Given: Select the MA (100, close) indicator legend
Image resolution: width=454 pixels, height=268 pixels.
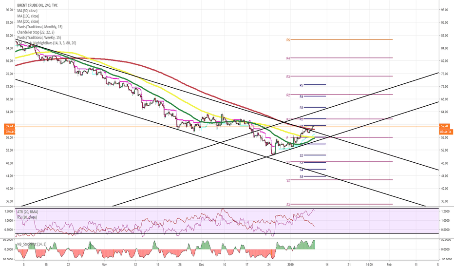Looking at the screenshot, I should pos(28,16).
